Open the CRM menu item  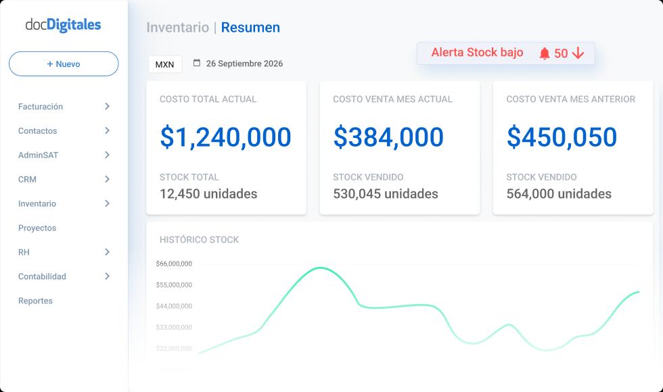27,180
